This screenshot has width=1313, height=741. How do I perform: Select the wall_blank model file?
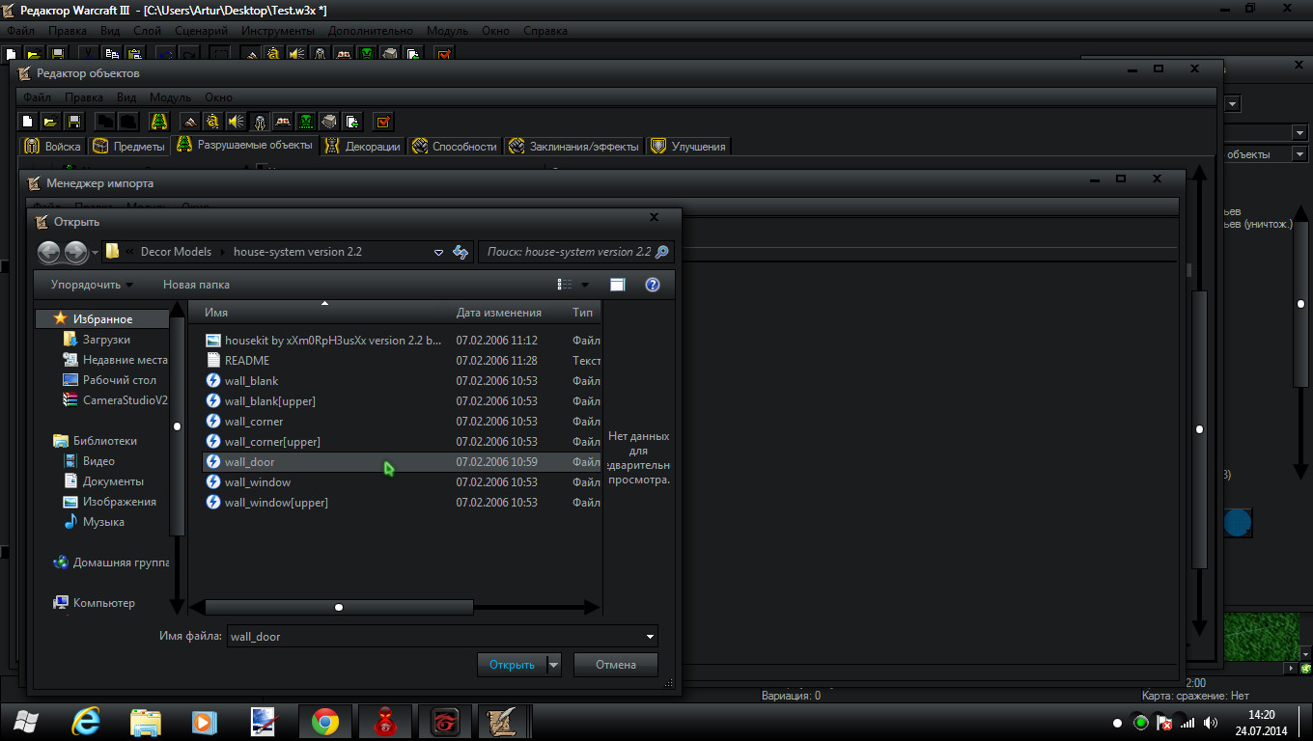(251, 381)
